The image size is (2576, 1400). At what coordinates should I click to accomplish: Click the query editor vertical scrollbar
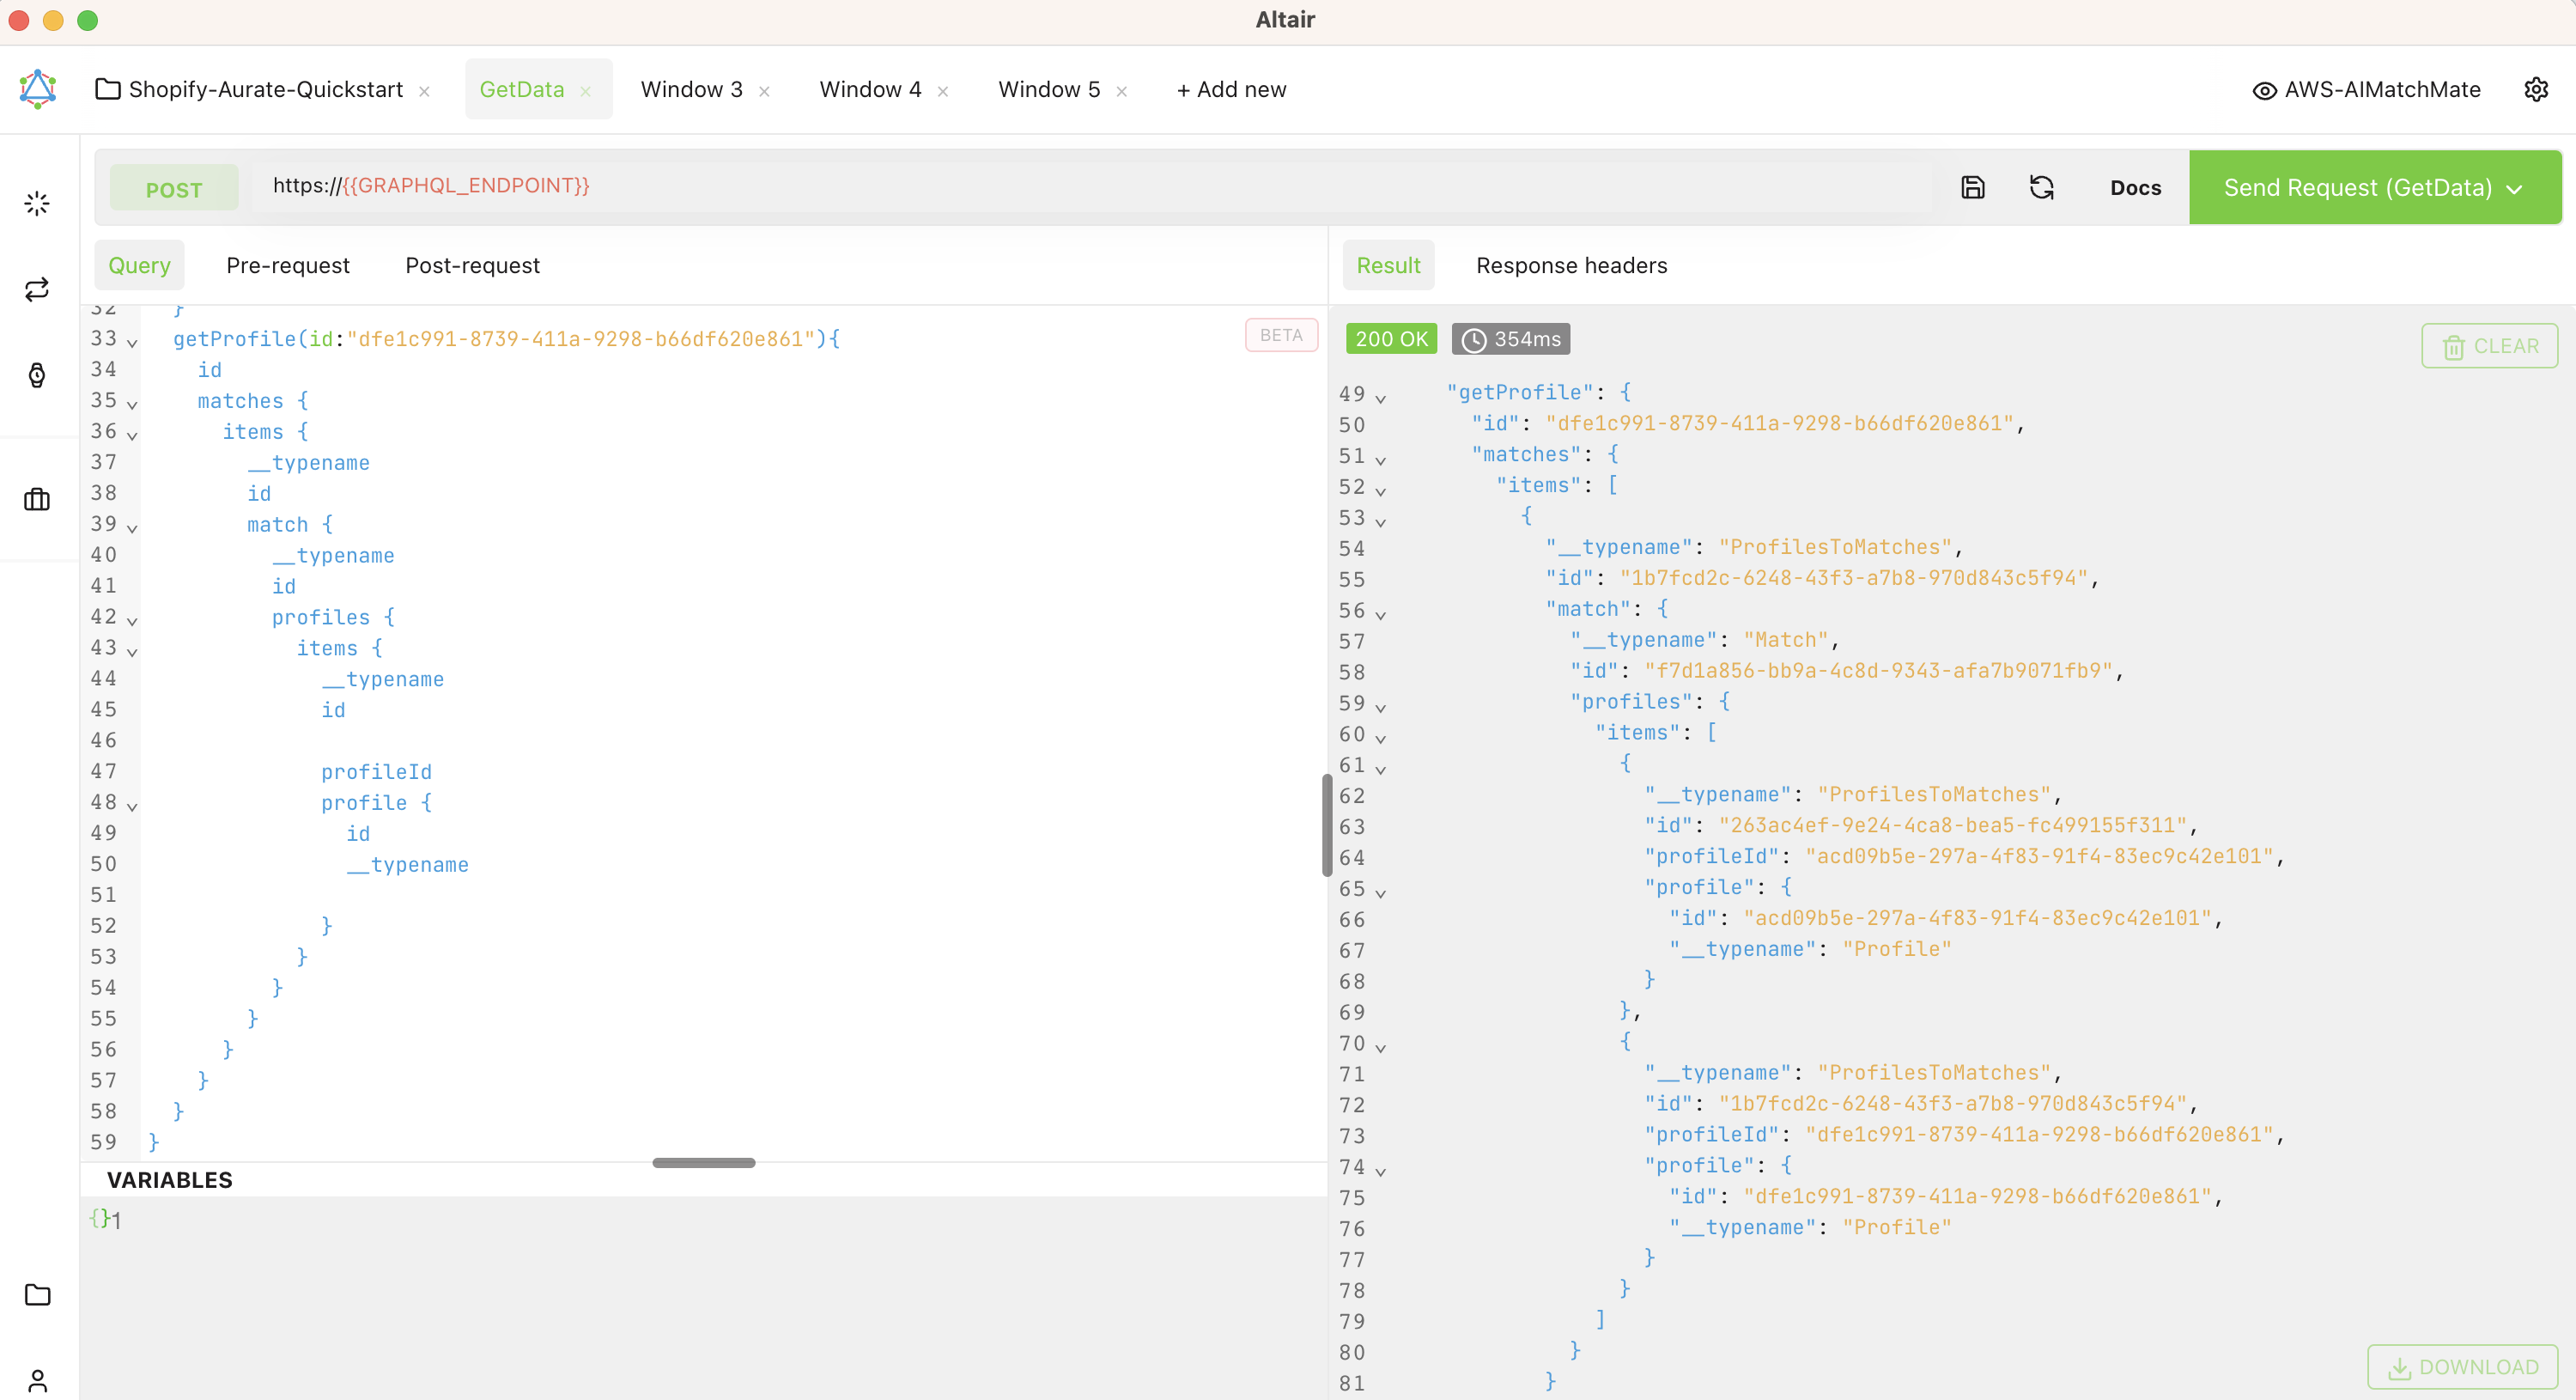tap(1326, 824)
